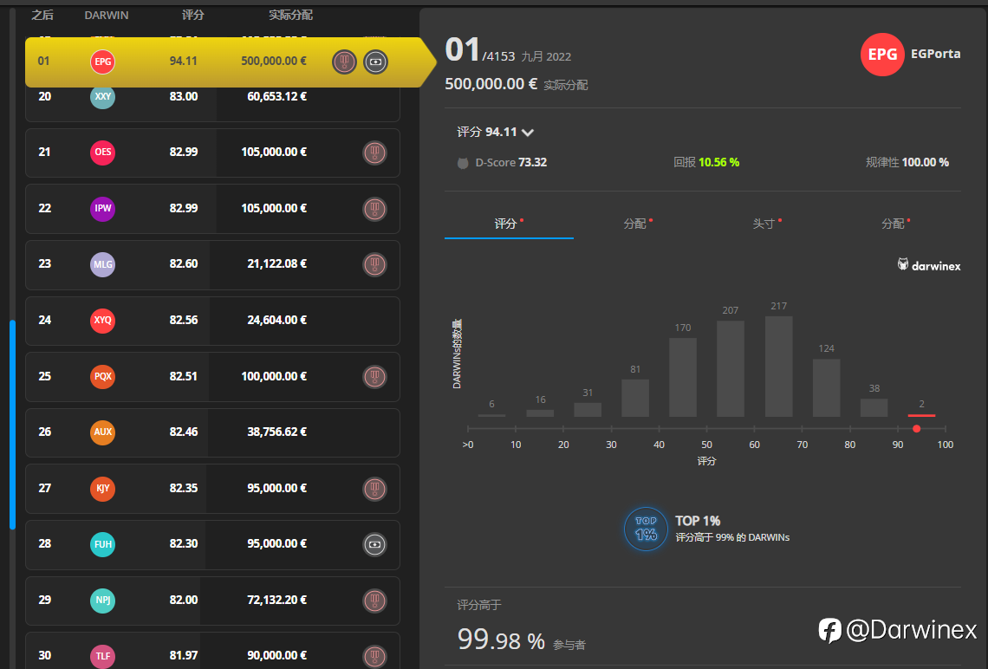Click the medal icon in the PQX row

coord(375,377)
